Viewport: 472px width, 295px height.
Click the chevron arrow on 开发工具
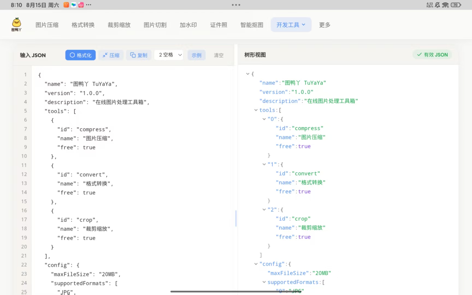pos(303,25)
